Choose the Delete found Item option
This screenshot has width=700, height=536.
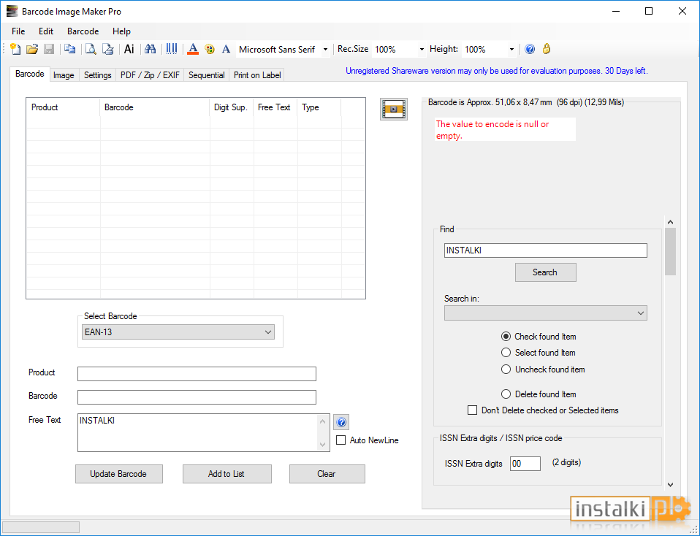tap(506, 394)
